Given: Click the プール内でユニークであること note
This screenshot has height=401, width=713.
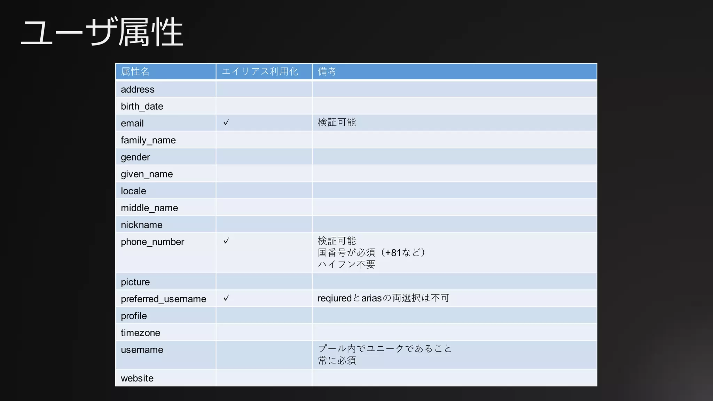Looking at the screenshot, I should [385, 348].
